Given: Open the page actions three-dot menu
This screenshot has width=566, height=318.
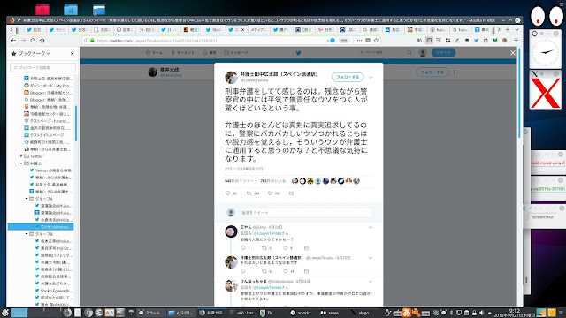Looking at the screenshot, I should [x=359, y=41].
